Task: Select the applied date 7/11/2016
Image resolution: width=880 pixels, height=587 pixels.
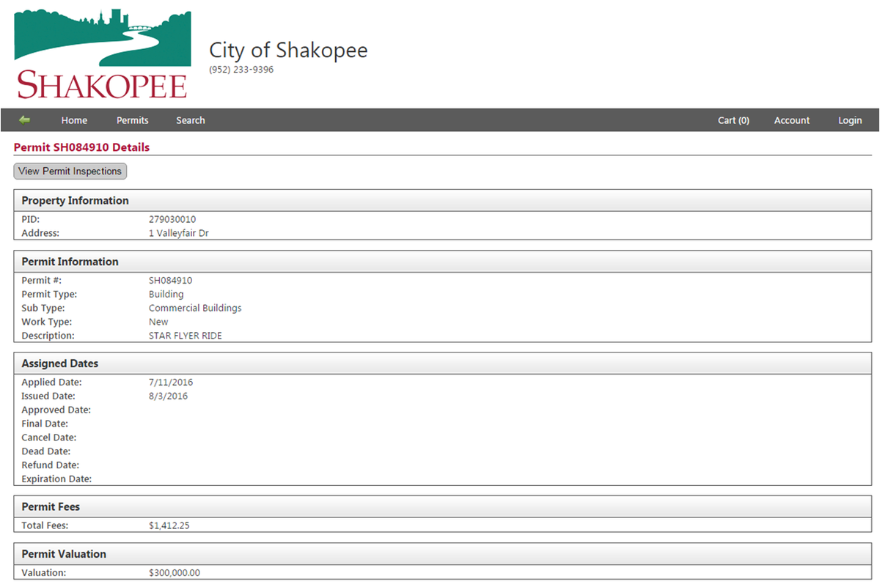Action: point(171,382)
